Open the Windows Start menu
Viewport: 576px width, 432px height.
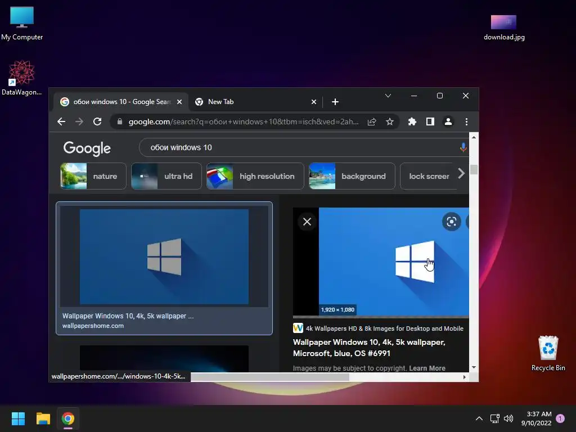(x=18, y=418)
